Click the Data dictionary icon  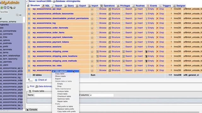click(37, 87)
